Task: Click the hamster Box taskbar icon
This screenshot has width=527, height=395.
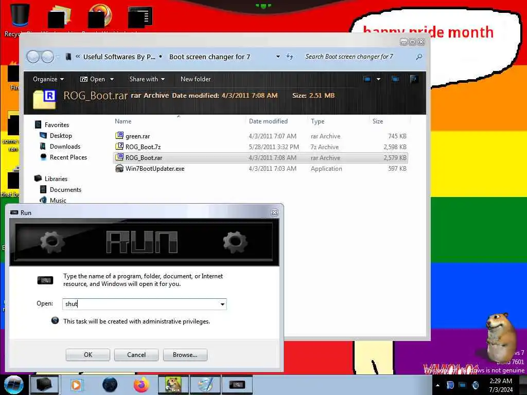Action: click(x=173, y=385)
